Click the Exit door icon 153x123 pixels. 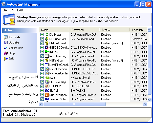[6, 59]
